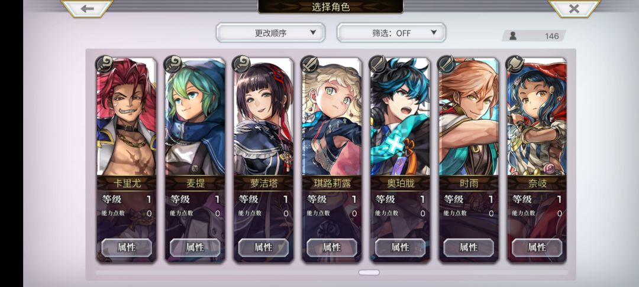Click the class icon on 时雨's card
The width and height of the screenshot is (639, 287).
click(446, 64)
